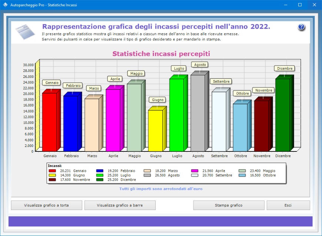Click the peach Marzo legend swatch
The width and height of the screenshot is (322, 236).
[x=147, y=171]
